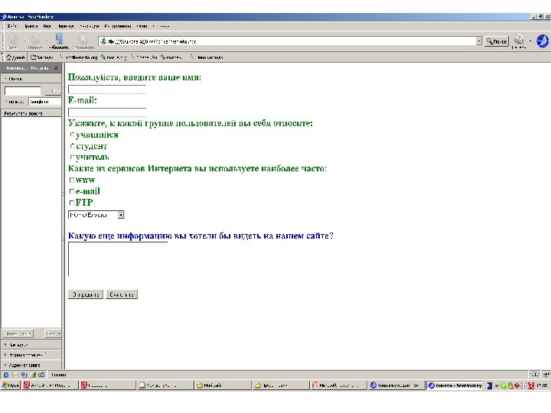Expand the Bookmarks (Закладки) sidebar panel
The width and height of the screenshot is (551, 413).
31,345
